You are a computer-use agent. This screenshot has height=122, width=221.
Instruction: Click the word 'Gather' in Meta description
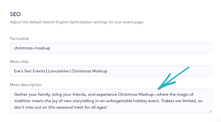pos(21,94)
